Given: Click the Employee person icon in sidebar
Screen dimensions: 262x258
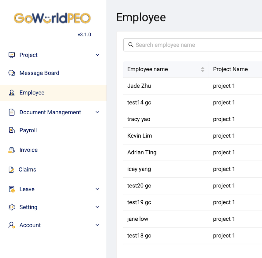Looking at the screenshot, I should [12, 93].
